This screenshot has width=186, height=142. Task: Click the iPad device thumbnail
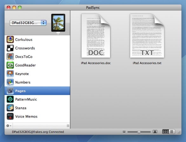58,23
